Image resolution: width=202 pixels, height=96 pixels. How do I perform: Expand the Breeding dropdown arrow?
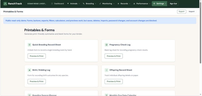click(96, 4)
